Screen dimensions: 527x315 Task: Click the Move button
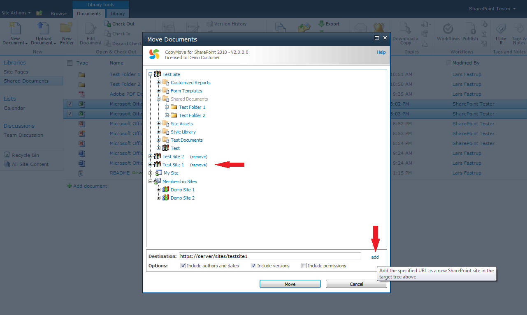point(290,284)
